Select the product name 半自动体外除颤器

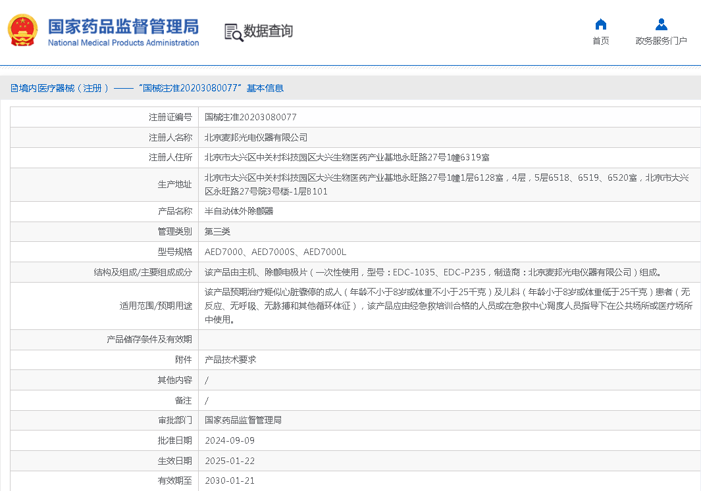click(238, 211)
